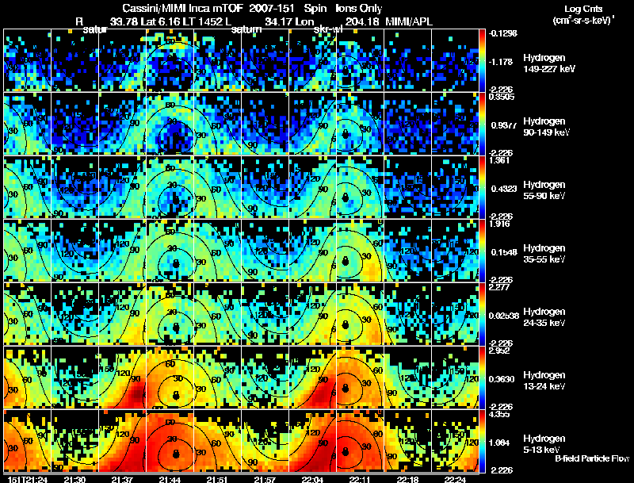This screenshot has width=634, height=483.
Task: Click the color scale value 2.277
Action: (x=499, y=287)
